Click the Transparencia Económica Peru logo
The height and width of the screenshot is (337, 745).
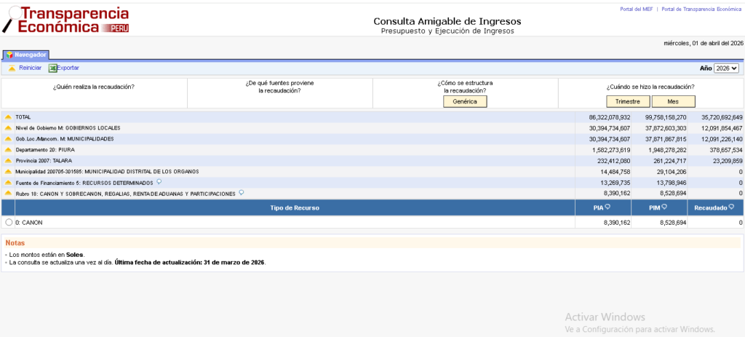(66, 20)
